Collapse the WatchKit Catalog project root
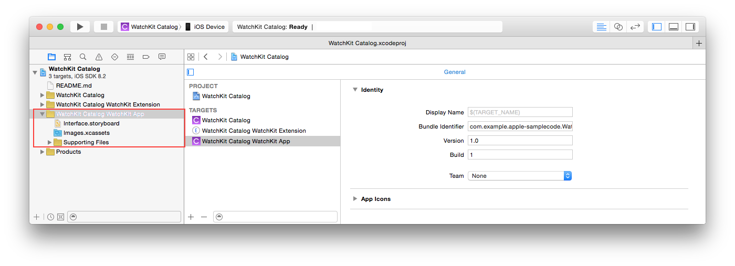The height and width of the screenshot is (266, 735). [35, 72]
